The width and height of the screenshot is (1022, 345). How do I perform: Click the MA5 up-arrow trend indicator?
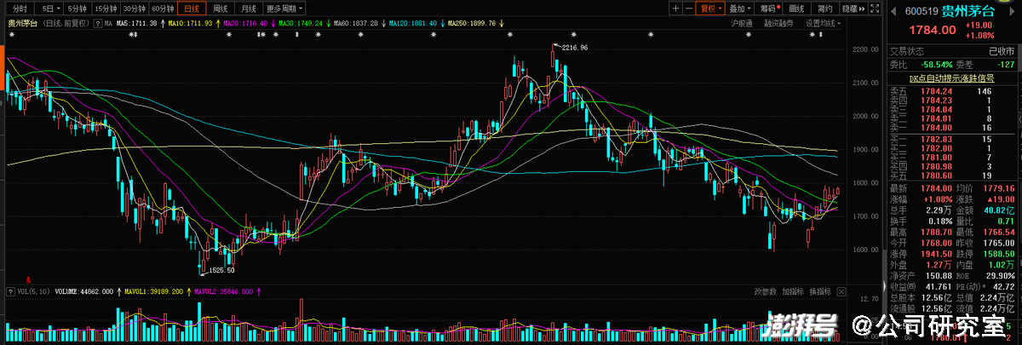[x=162, y=23]
